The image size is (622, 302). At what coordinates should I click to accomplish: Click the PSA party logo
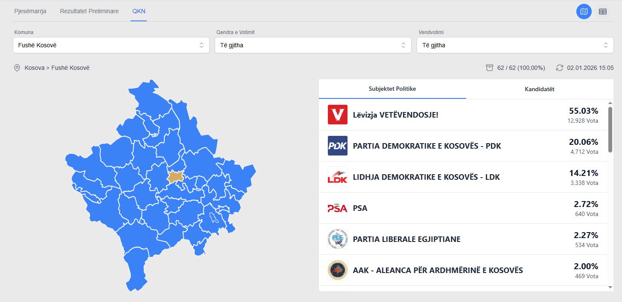(337, 208)
